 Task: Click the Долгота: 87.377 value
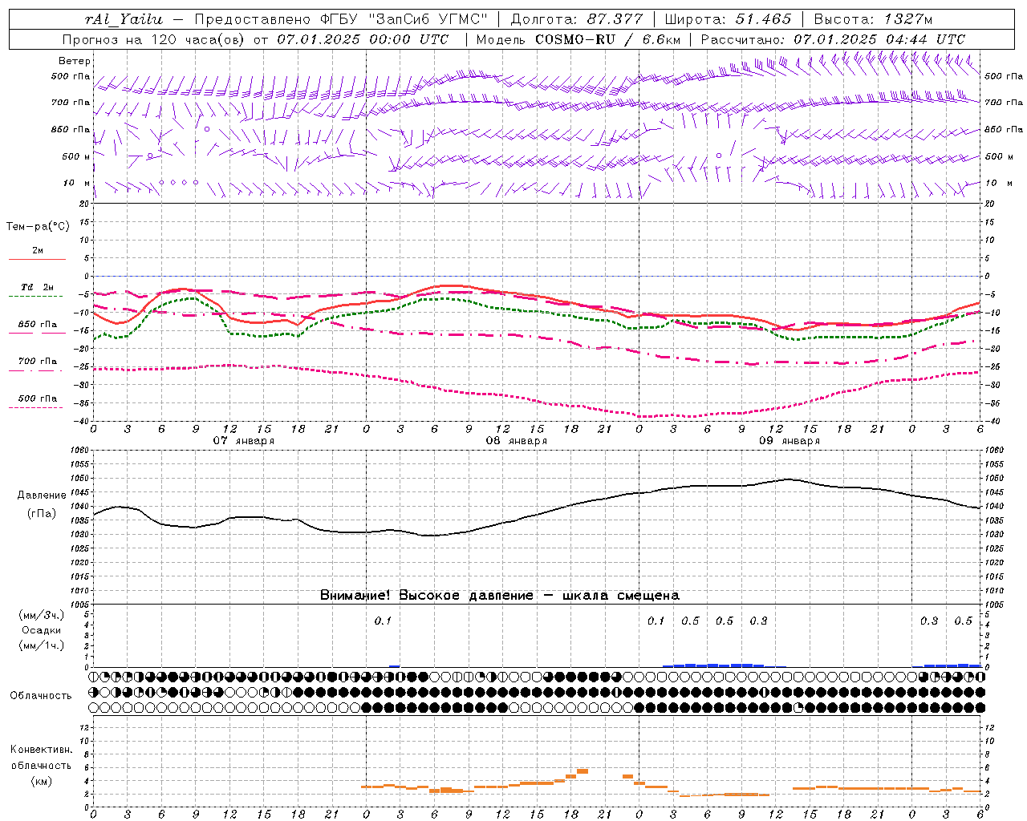pos(576,19)
